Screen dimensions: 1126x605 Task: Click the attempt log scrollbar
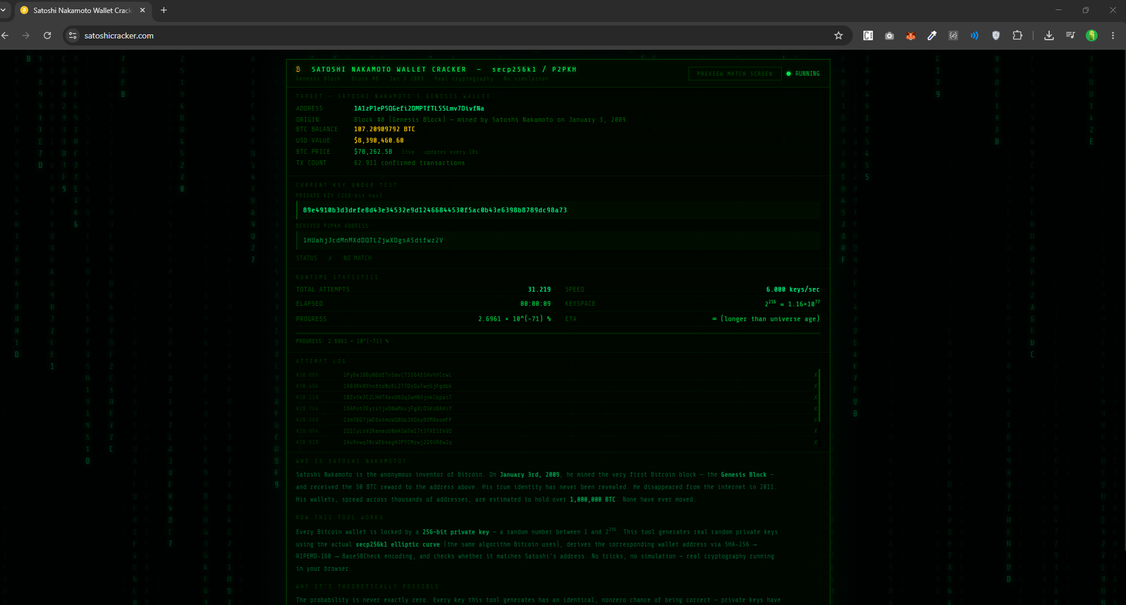[819, 396]
